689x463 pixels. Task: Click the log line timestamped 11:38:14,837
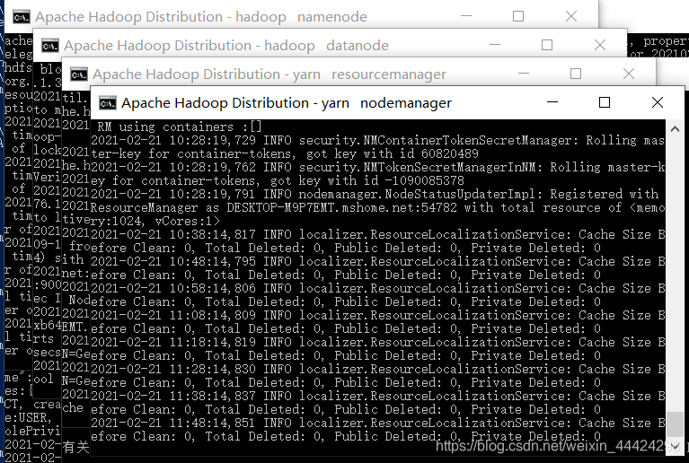pos(377,396)
